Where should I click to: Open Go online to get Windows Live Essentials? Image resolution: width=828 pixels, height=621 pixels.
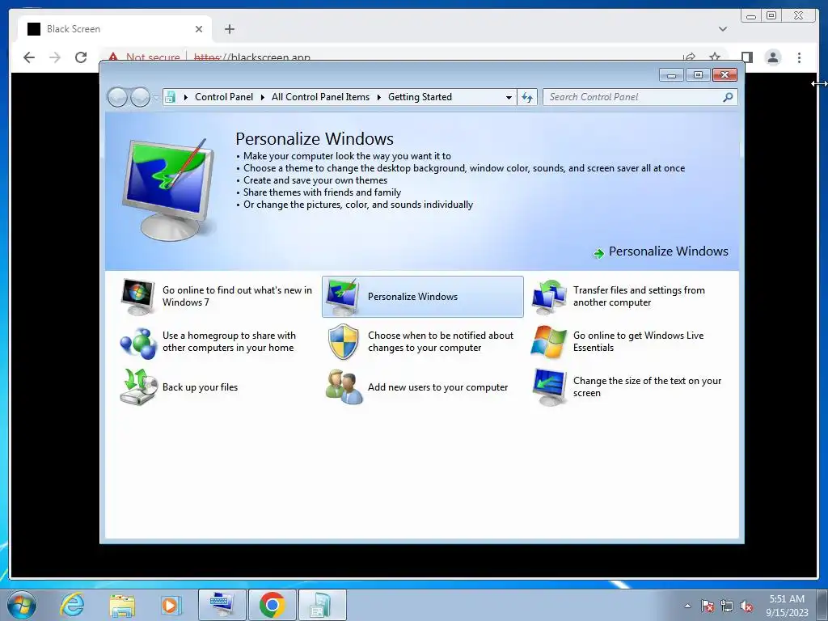628,342
